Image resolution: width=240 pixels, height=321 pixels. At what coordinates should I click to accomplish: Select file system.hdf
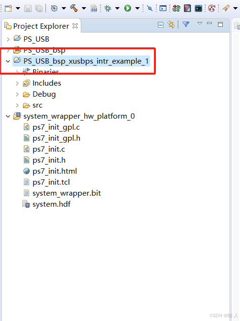pos(51,204)
